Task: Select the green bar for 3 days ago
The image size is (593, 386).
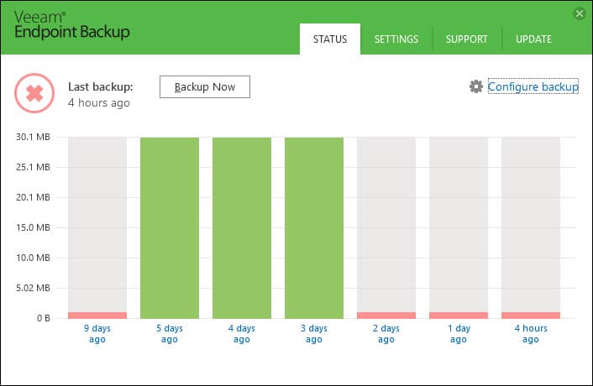Action: 314,227
